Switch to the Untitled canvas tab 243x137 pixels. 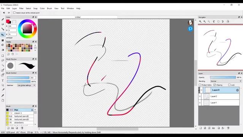click(x=77, y=17)
